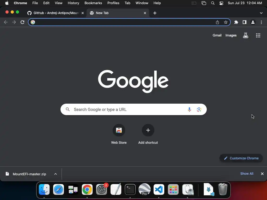Open the Gmail link
This screenshot has height=200, width=267.
pyautogui.click(x=217, y=35)
